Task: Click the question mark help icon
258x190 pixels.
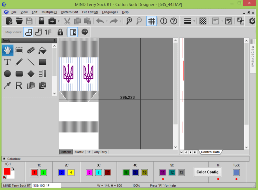Action: point(174,21)
